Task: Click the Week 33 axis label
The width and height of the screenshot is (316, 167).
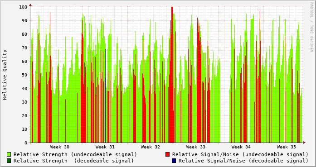Action: 196,147
